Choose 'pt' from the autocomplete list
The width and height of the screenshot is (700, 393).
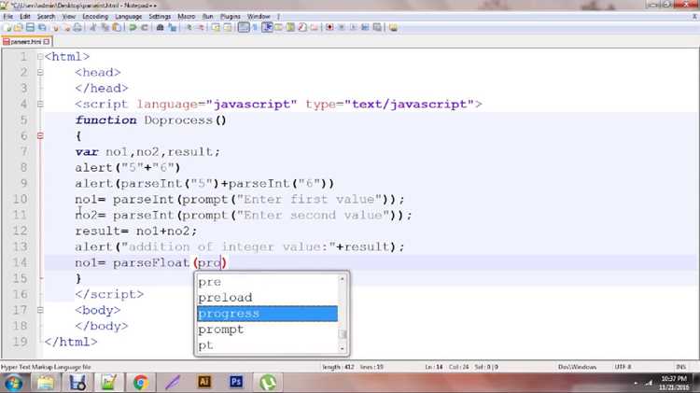tap(268, 345)
